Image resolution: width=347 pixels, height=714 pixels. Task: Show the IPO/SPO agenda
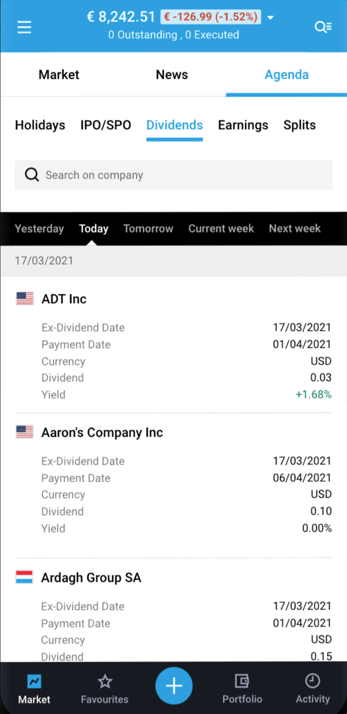pyautogui.click(x=106, y=125)
